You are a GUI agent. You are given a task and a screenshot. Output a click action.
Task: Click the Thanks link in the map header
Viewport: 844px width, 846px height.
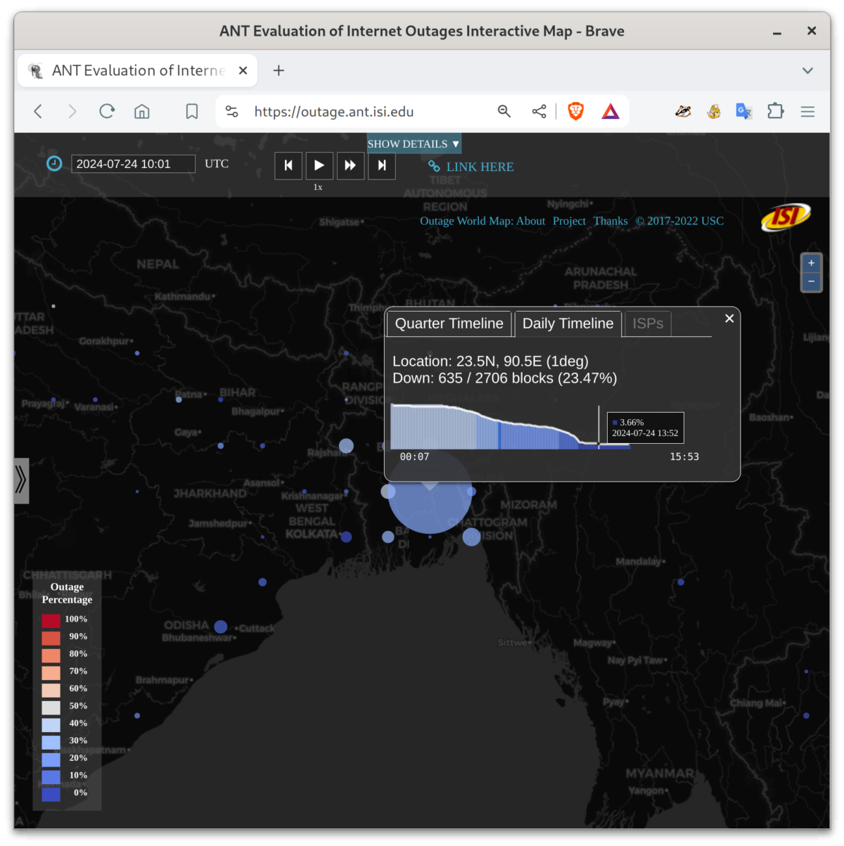point(610,221)
